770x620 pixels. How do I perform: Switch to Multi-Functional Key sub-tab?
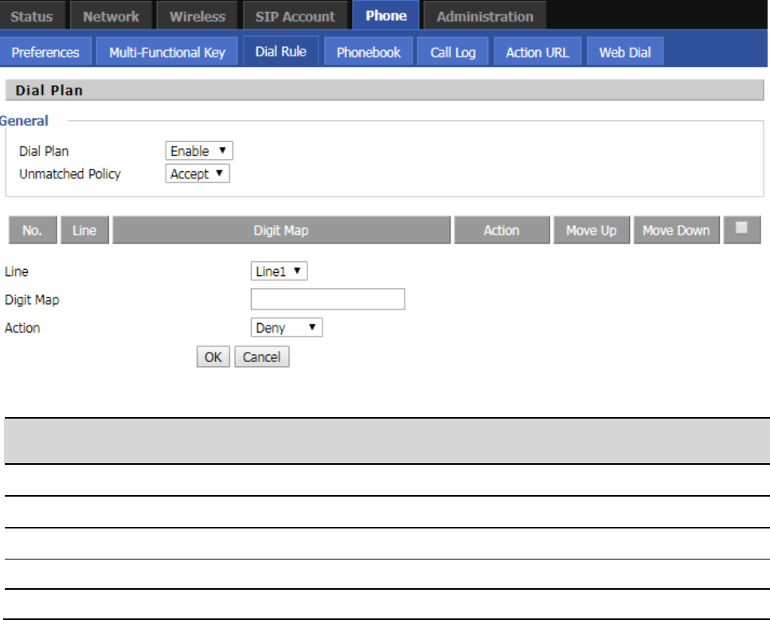[167, 52]
